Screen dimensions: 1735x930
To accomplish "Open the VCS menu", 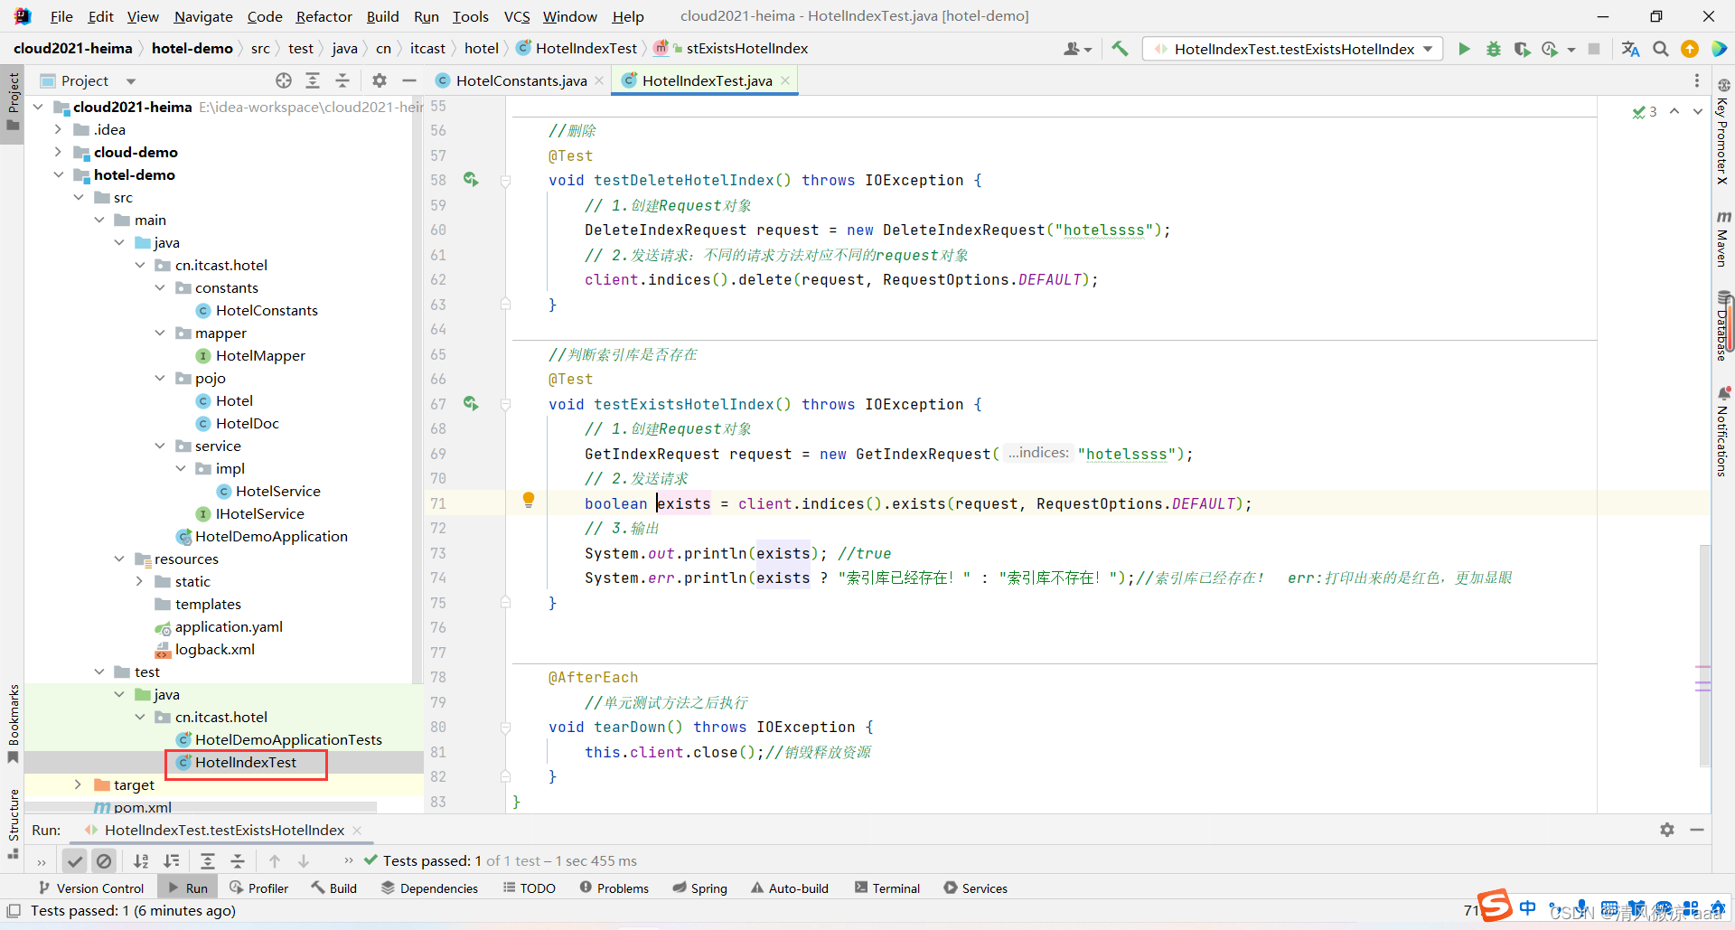I will (517, 16).
